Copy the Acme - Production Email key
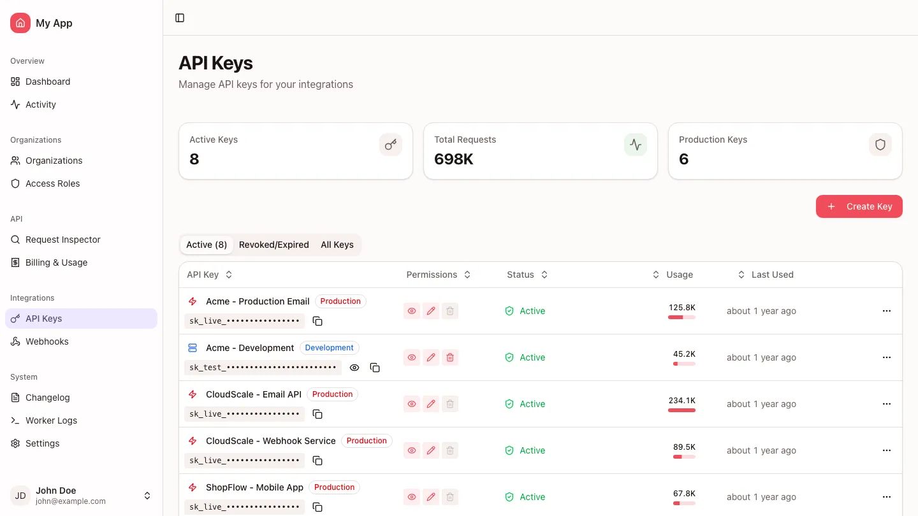This screenshot has height=516, width=918. click(x=317, y=321)
